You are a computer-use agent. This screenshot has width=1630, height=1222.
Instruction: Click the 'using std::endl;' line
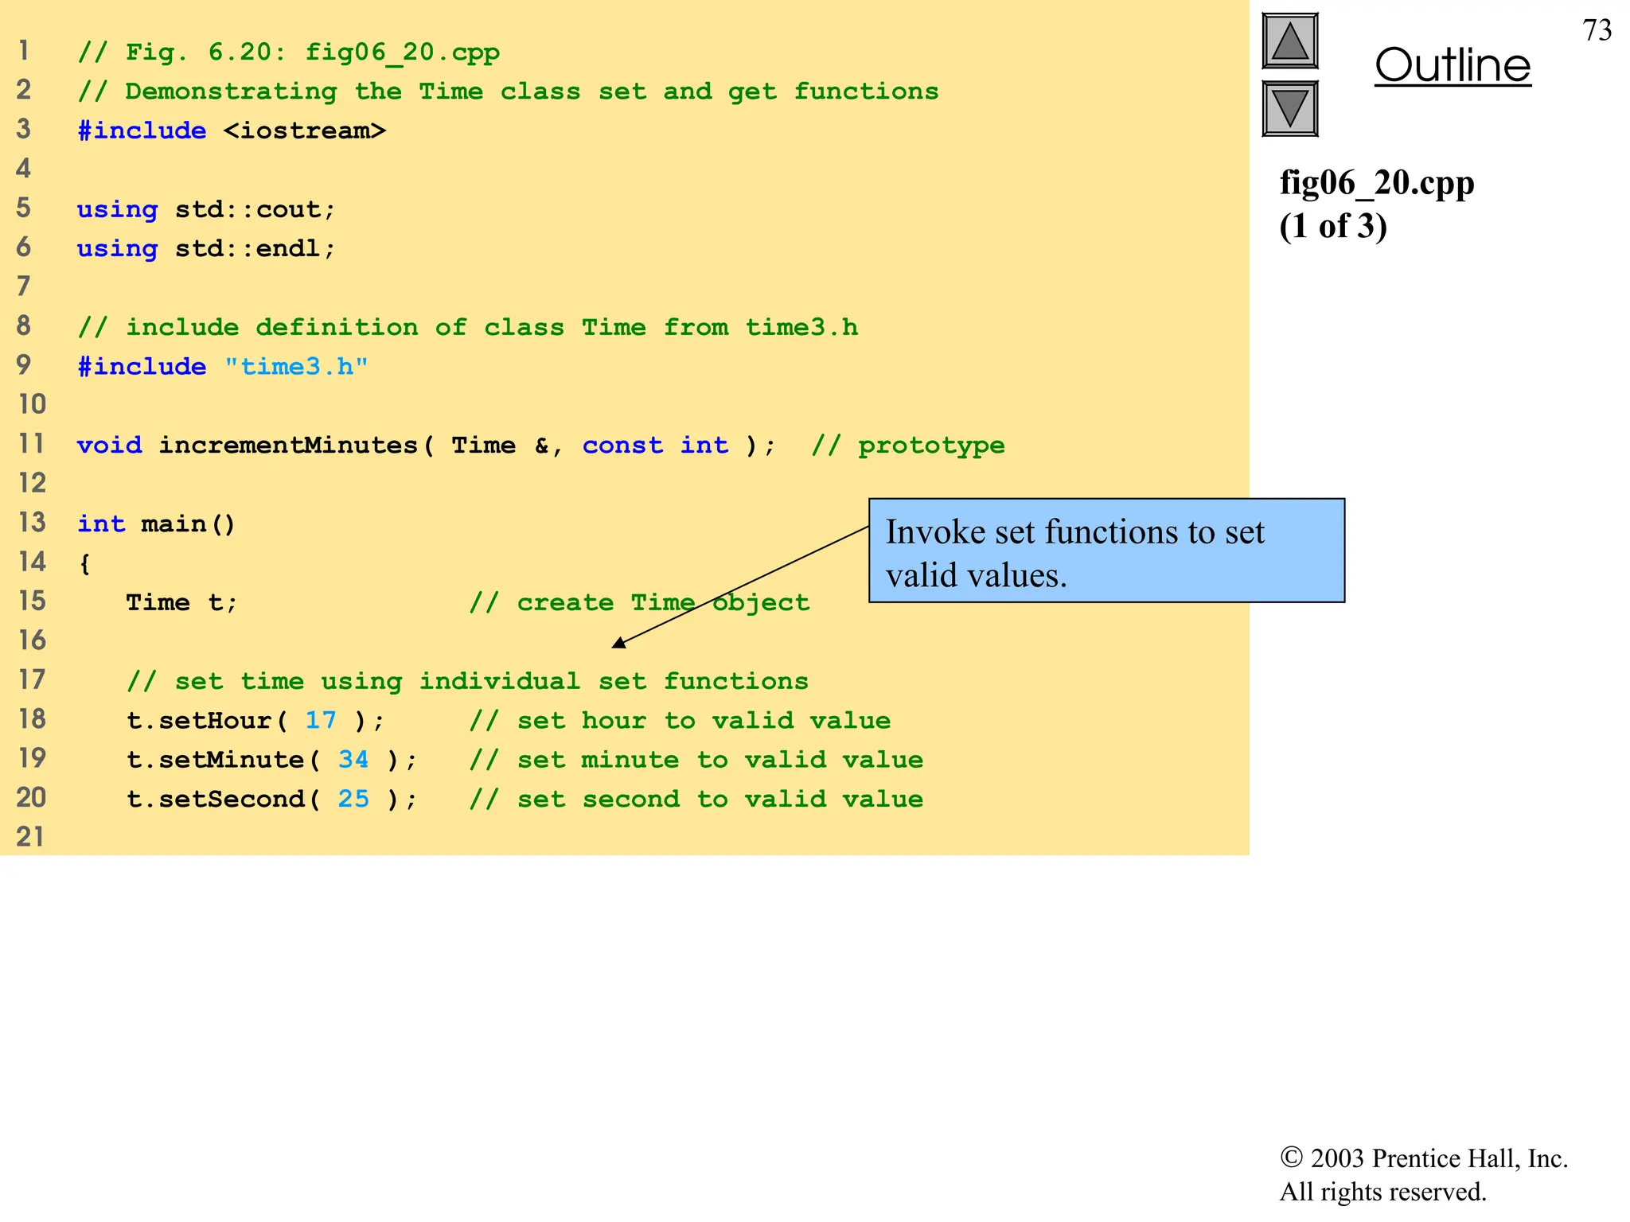206,248
